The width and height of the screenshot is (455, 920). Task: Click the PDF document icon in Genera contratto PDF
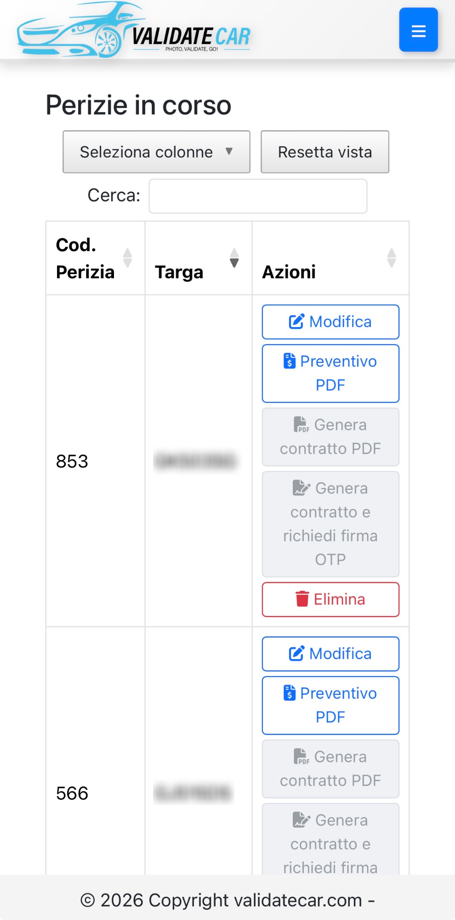point(301,425)
